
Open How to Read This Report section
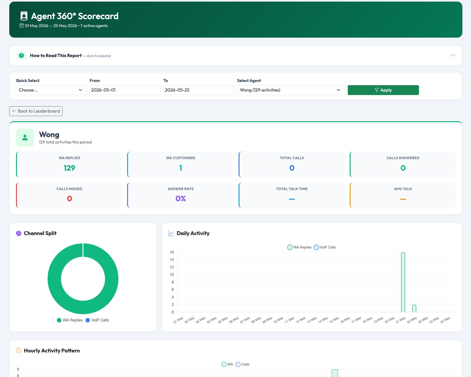pos(236,55)
